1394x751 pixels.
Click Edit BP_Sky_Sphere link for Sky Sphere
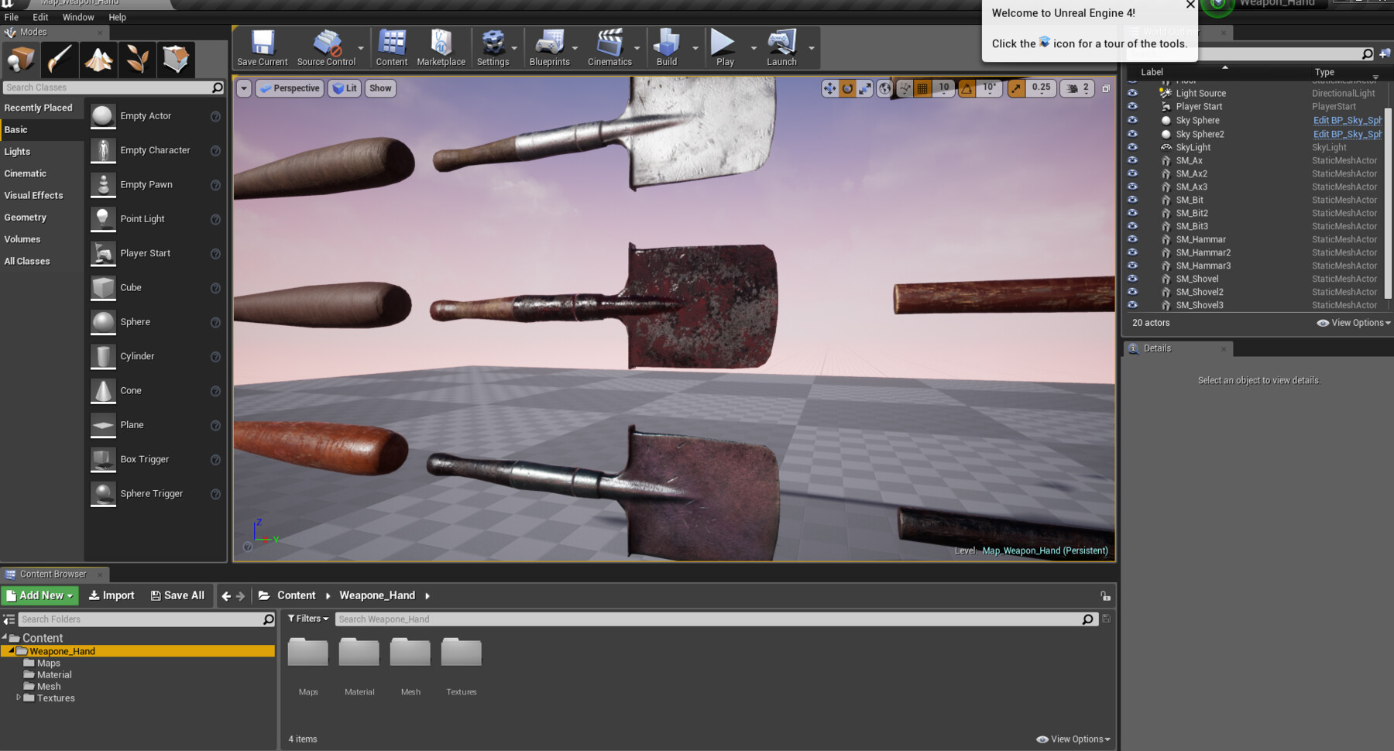[1347, 120]
